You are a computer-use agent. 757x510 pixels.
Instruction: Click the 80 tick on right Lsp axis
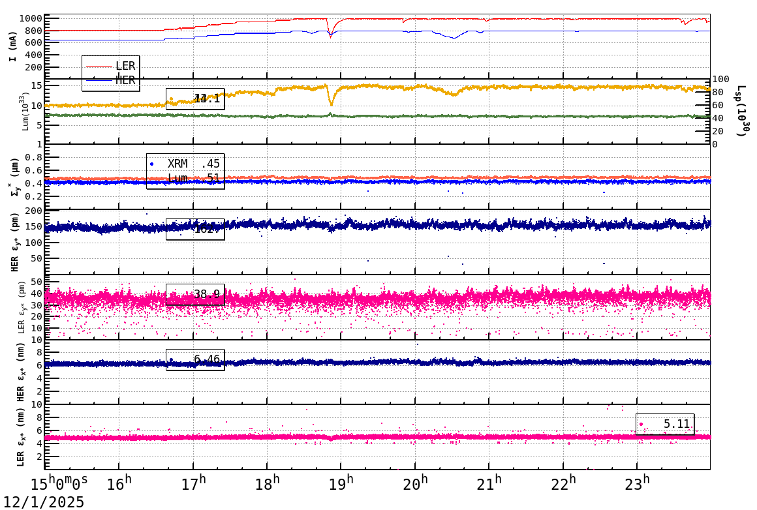(718, 92)
